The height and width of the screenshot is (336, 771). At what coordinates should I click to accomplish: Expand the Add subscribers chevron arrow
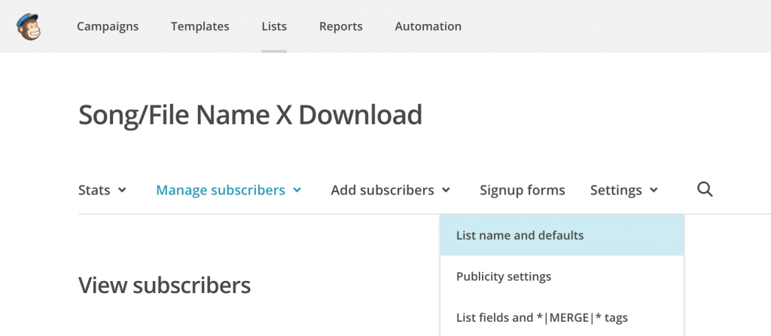coord(446,191)
